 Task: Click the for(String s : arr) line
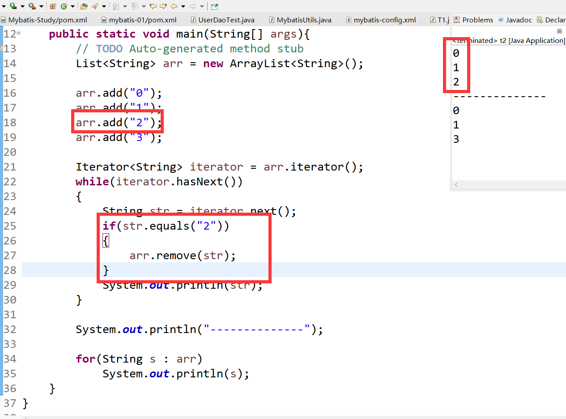[139, 359]
